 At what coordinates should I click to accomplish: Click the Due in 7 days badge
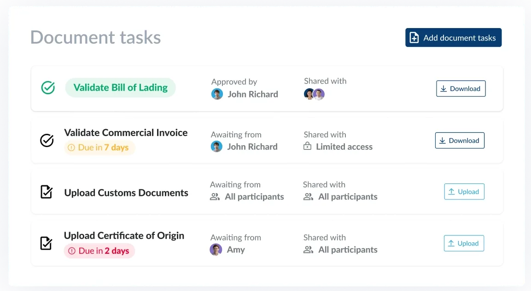click(99, 148)
